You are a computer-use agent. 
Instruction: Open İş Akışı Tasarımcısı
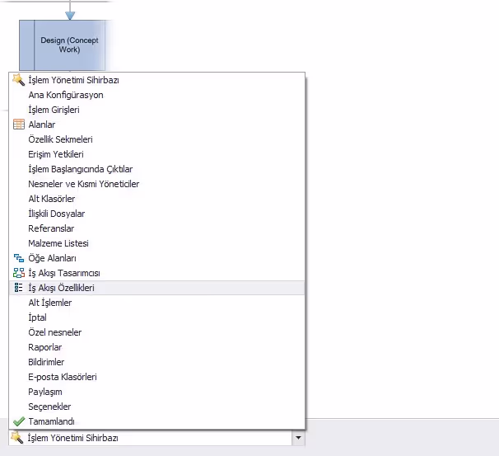click(157, 273)
